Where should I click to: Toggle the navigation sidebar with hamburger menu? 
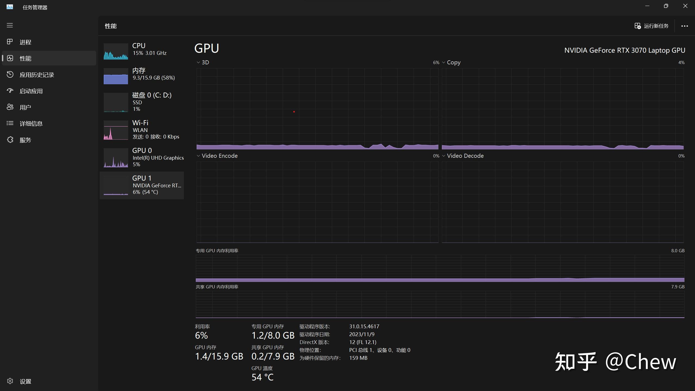[x=10, y=25]
